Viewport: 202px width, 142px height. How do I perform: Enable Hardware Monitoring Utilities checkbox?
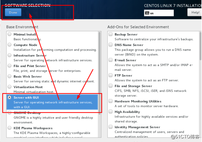[111, 101]
